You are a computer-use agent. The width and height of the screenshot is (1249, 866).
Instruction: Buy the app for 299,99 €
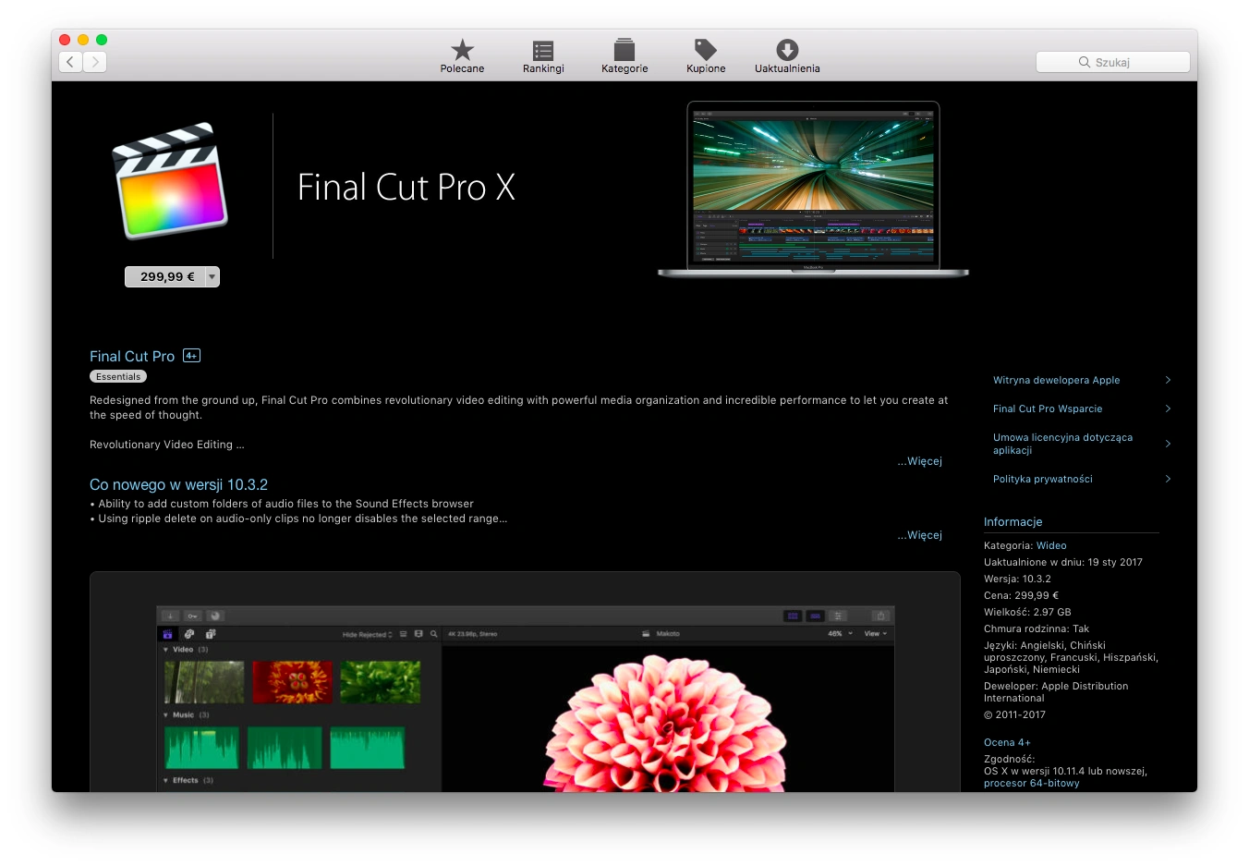tap(166, 276)
